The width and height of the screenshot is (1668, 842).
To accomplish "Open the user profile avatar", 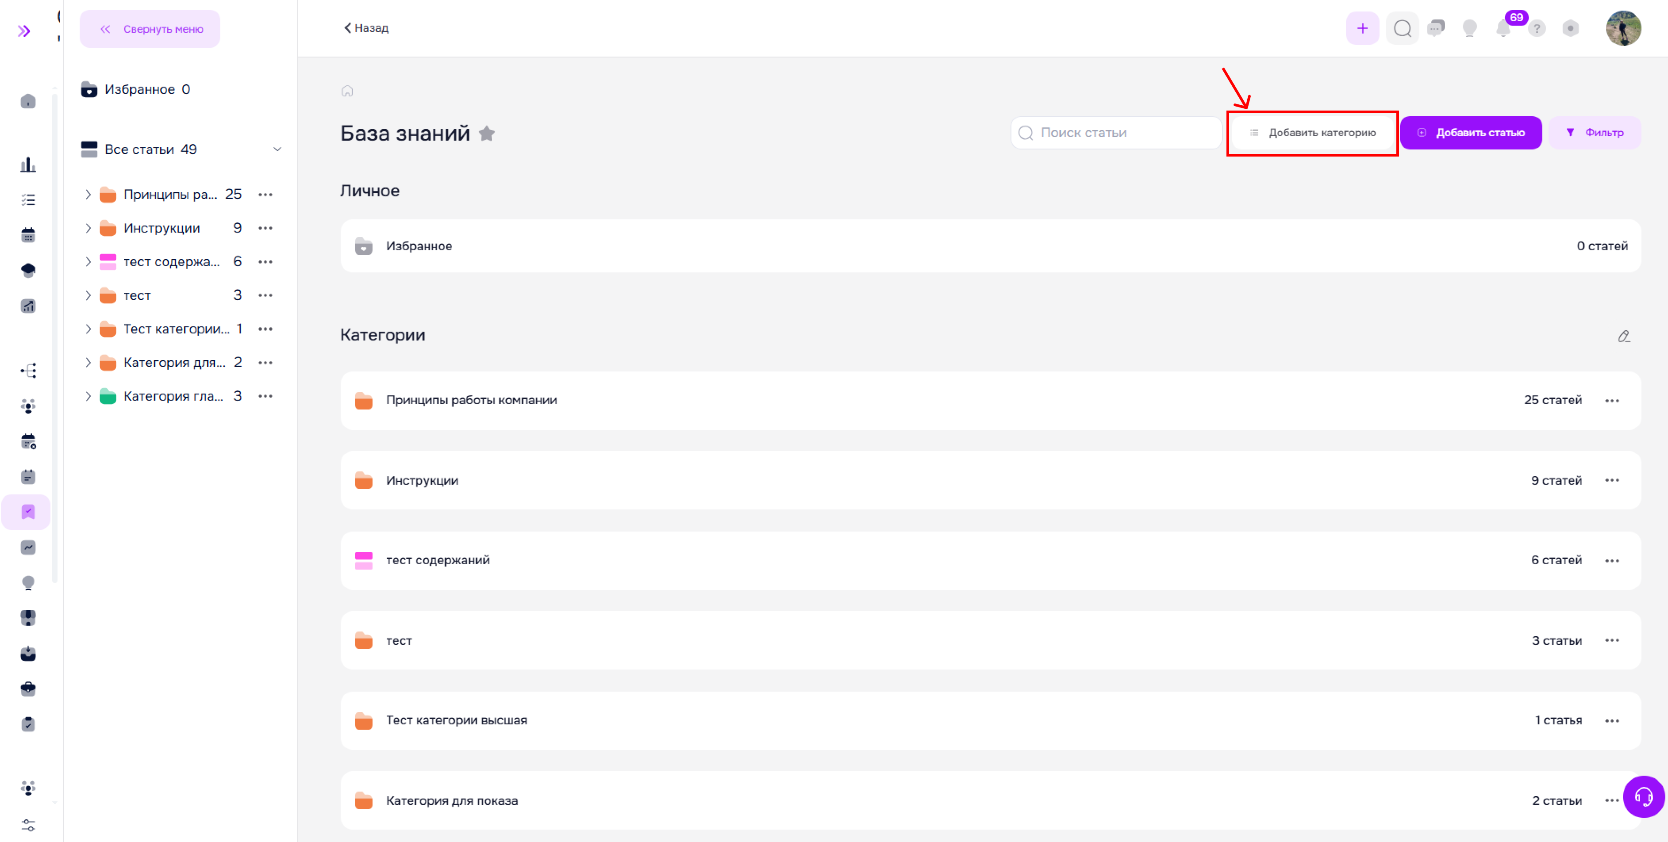I will [1623, 28].
